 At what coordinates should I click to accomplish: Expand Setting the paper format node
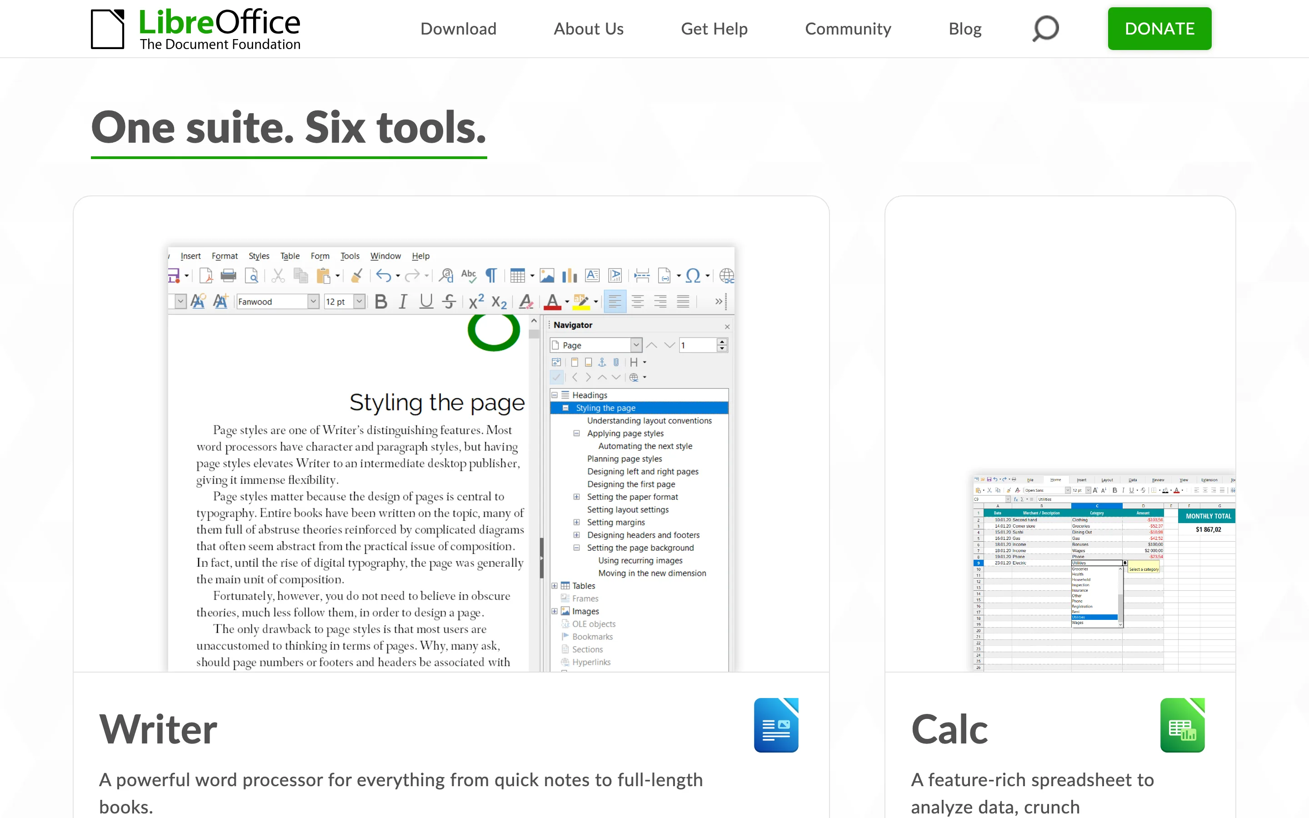(x=577, y=497)
